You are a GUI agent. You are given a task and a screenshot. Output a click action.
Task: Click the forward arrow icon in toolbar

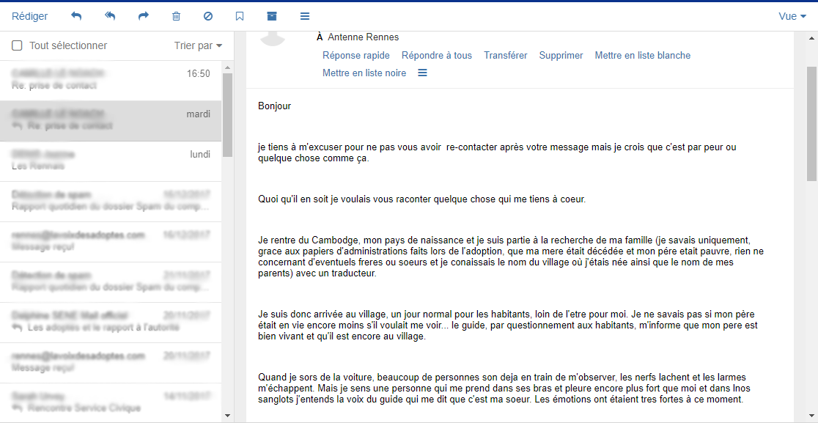(144, 16)
